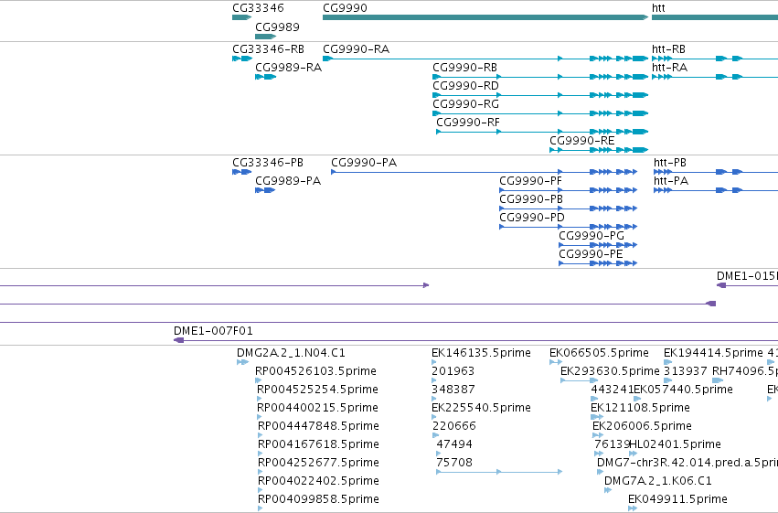Click the DME1-007F01 clone label
The width and height of the screenshot is (778, 513).
click(213, 331)
